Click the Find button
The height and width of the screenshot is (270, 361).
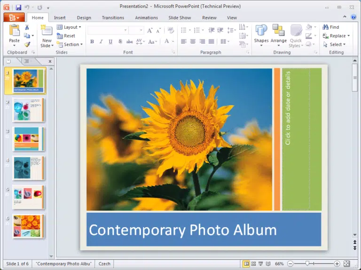(x=331, y=27)
